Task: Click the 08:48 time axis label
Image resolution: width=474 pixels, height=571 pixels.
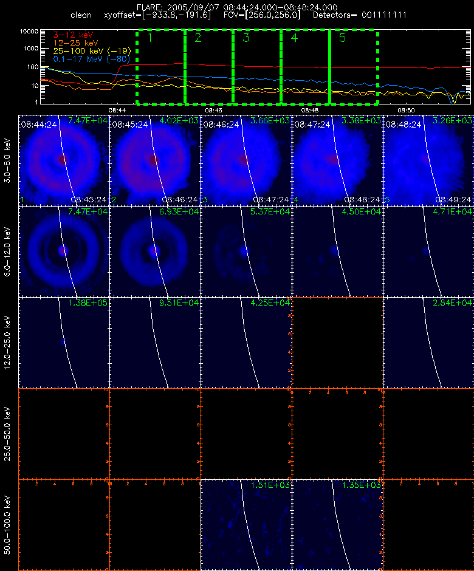Action: coord(310,110)
